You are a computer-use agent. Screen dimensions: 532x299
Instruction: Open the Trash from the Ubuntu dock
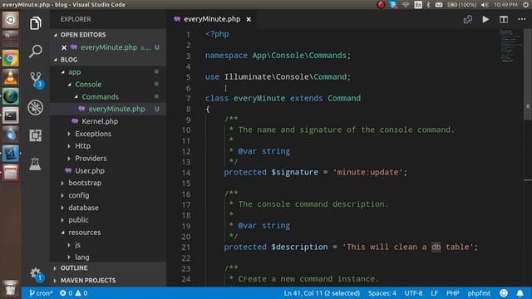pos(11,288)
